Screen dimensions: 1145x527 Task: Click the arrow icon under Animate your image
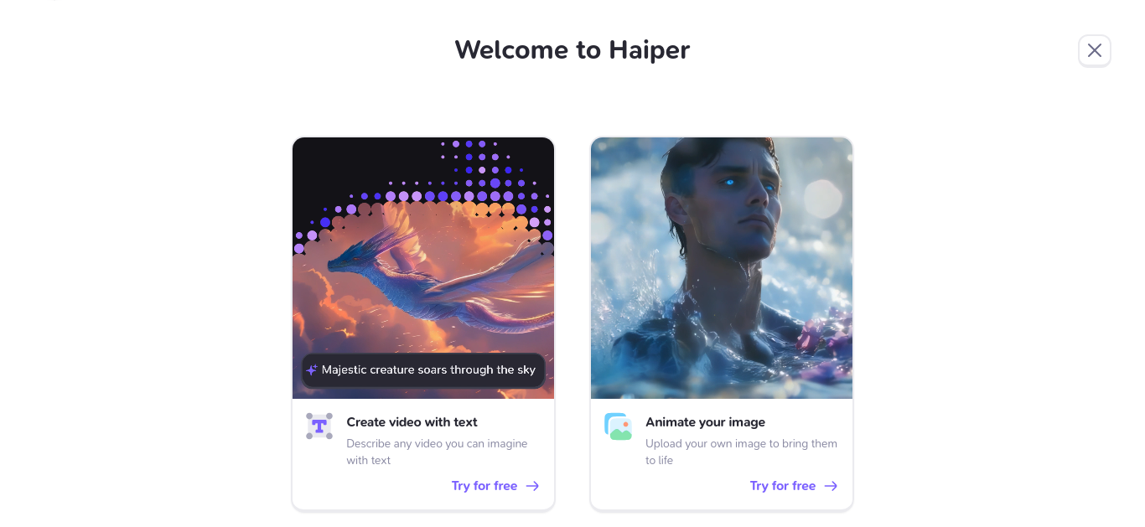click(x=832, y=486)
